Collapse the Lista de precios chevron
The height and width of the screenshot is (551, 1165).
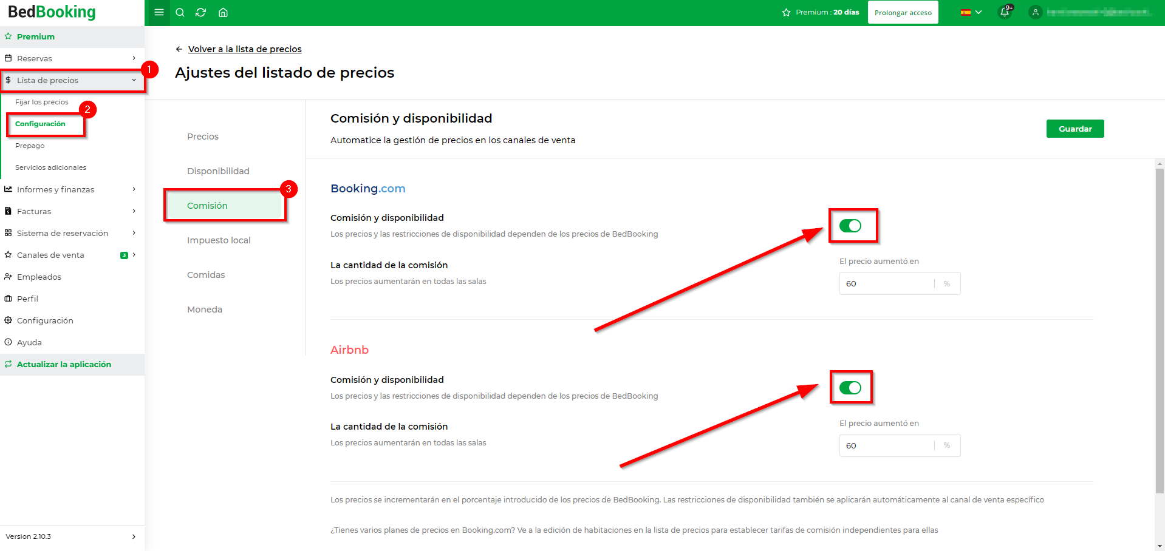click(x=134, y=80)
